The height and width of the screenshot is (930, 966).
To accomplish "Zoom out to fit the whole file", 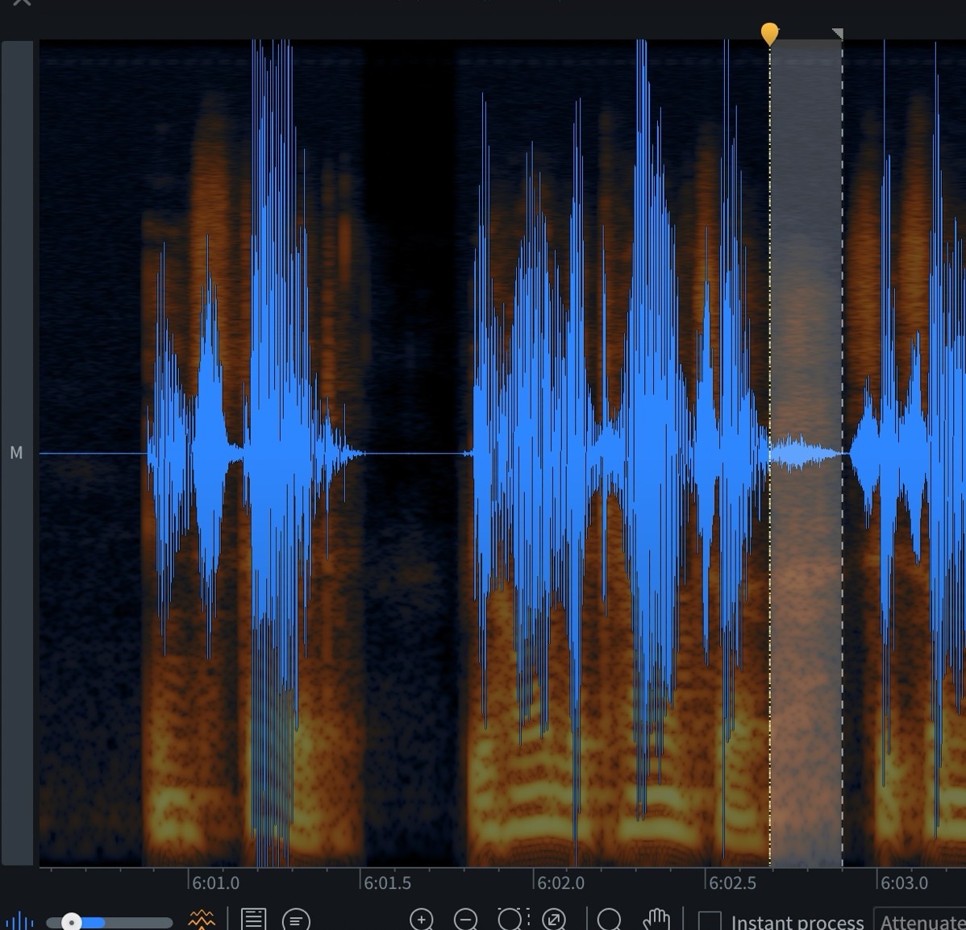I will click(x=555, y=919).
